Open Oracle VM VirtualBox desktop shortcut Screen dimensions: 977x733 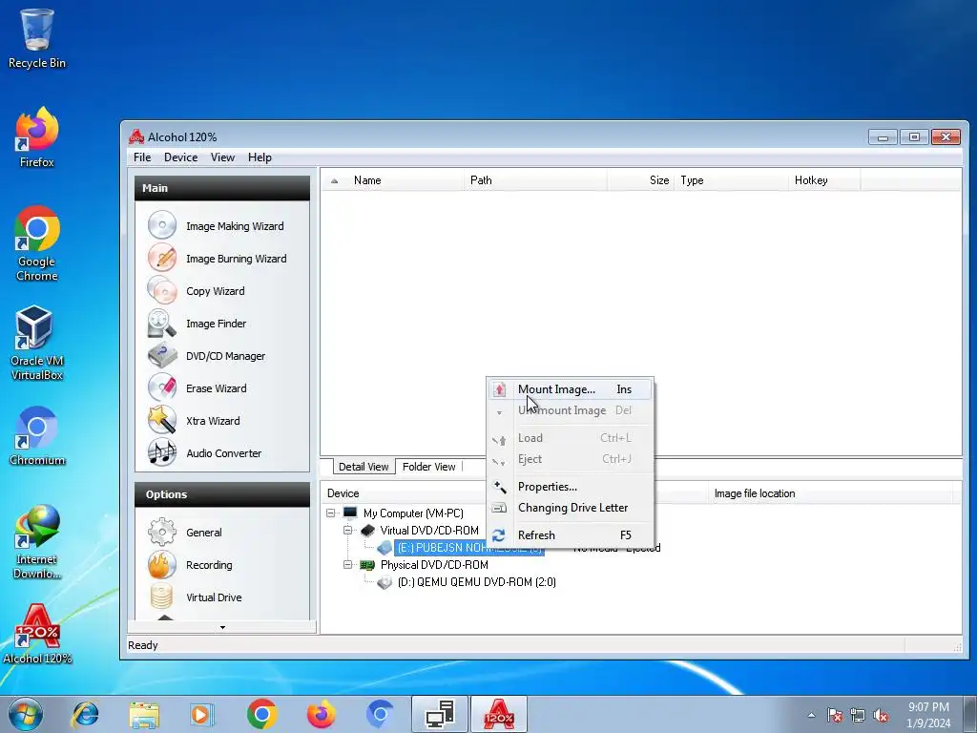click(x=37, y=343)
